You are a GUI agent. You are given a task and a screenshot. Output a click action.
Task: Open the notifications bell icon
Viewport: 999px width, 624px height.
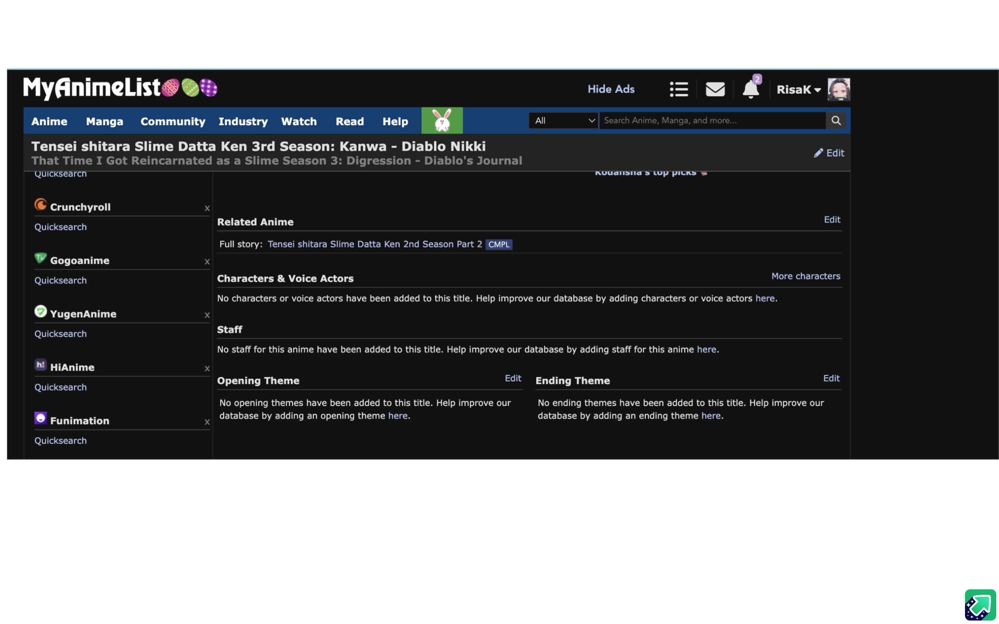pyautogui.click(x=751, y=89)
